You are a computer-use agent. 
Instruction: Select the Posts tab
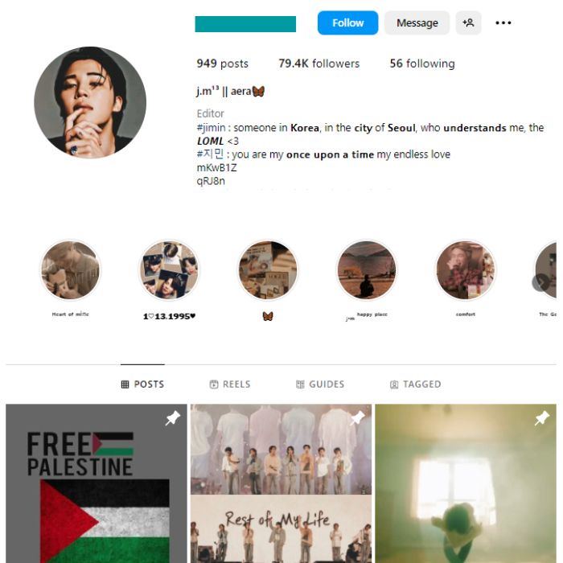[x=142, y=384]
